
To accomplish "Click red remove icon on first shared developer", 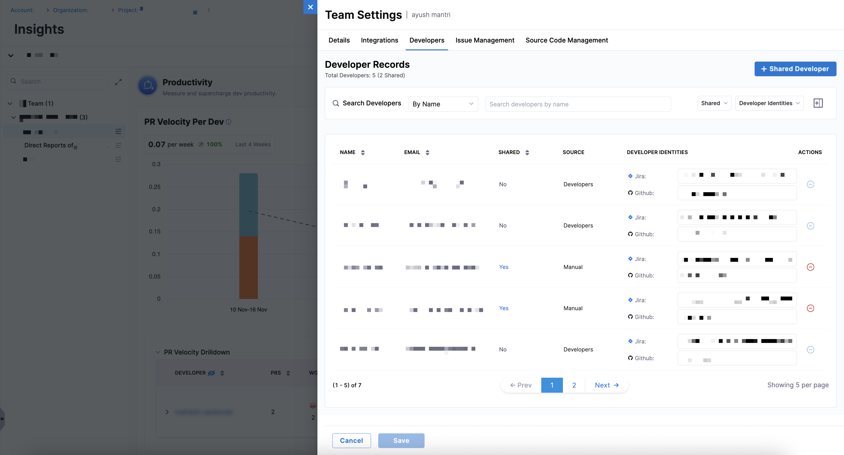I will tap(810, 267).
